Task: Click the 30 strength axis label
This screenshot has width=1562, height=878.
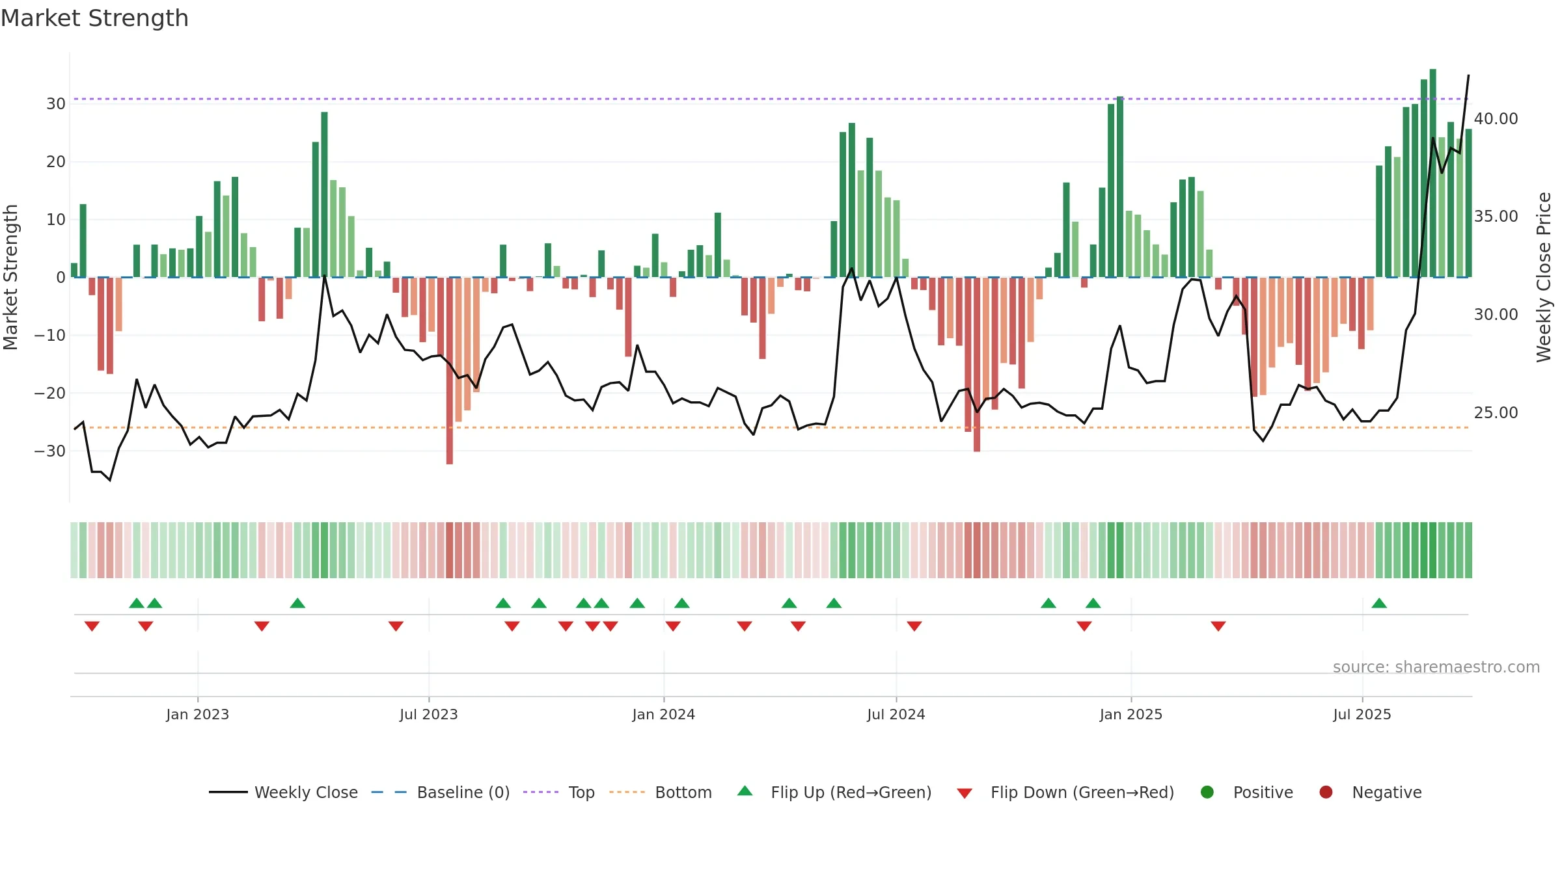Action: coord(55,103)
